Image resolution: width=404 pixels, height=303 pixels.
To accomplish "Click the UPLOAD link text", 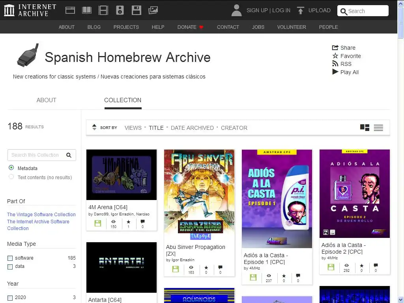I will [319, 10].
